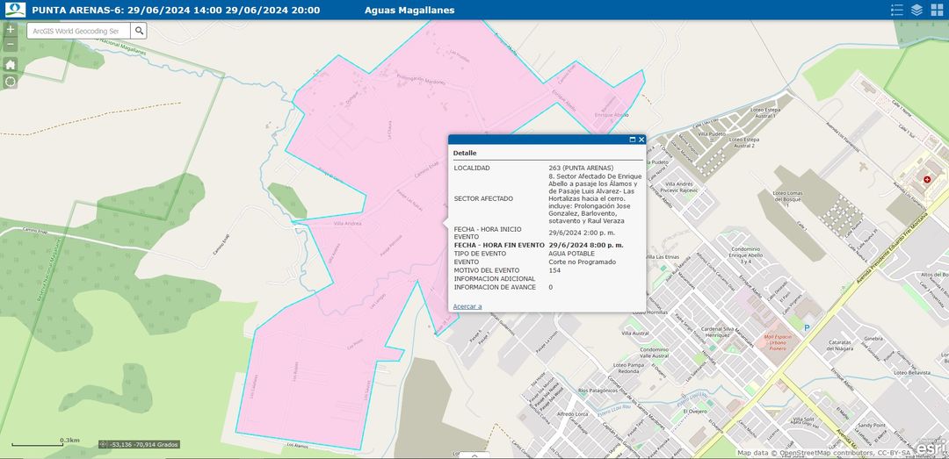
Task: Open the Basemap Gallery widget
Action: tap(937, 10)
